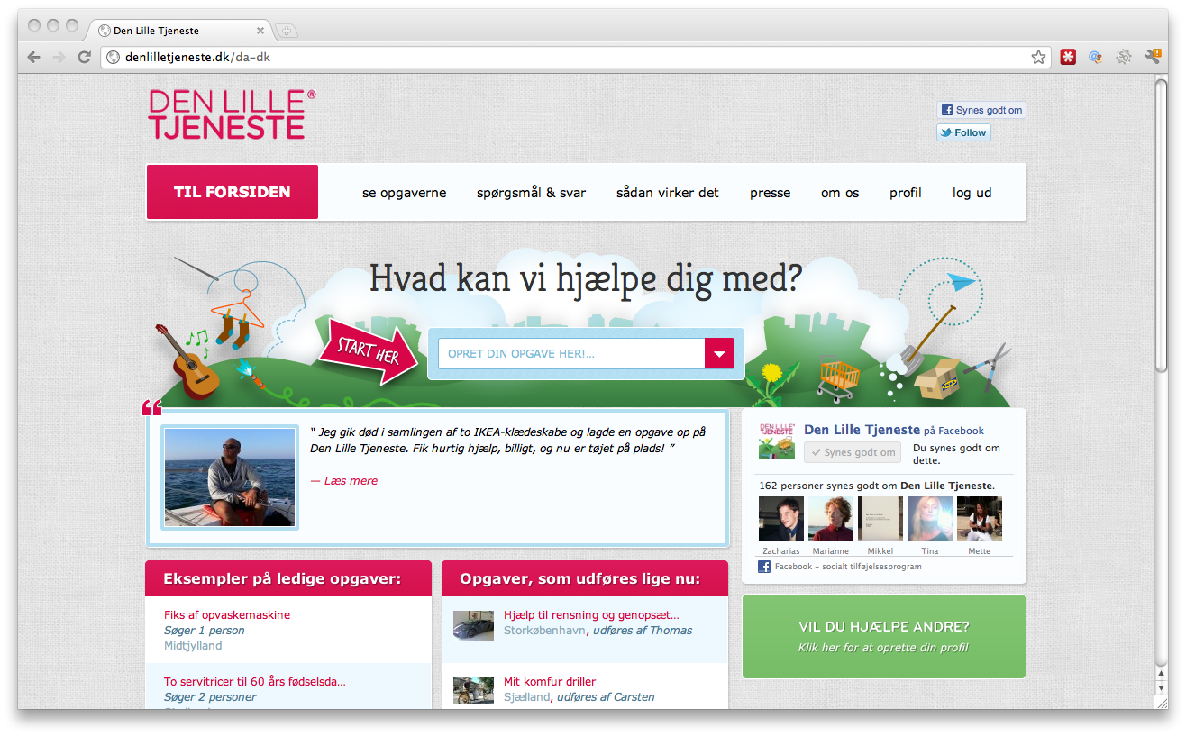The width and height of the screenshot is (1186, 736).
Task: Click the 'log ud' menu item
Action: click(972, 193)
